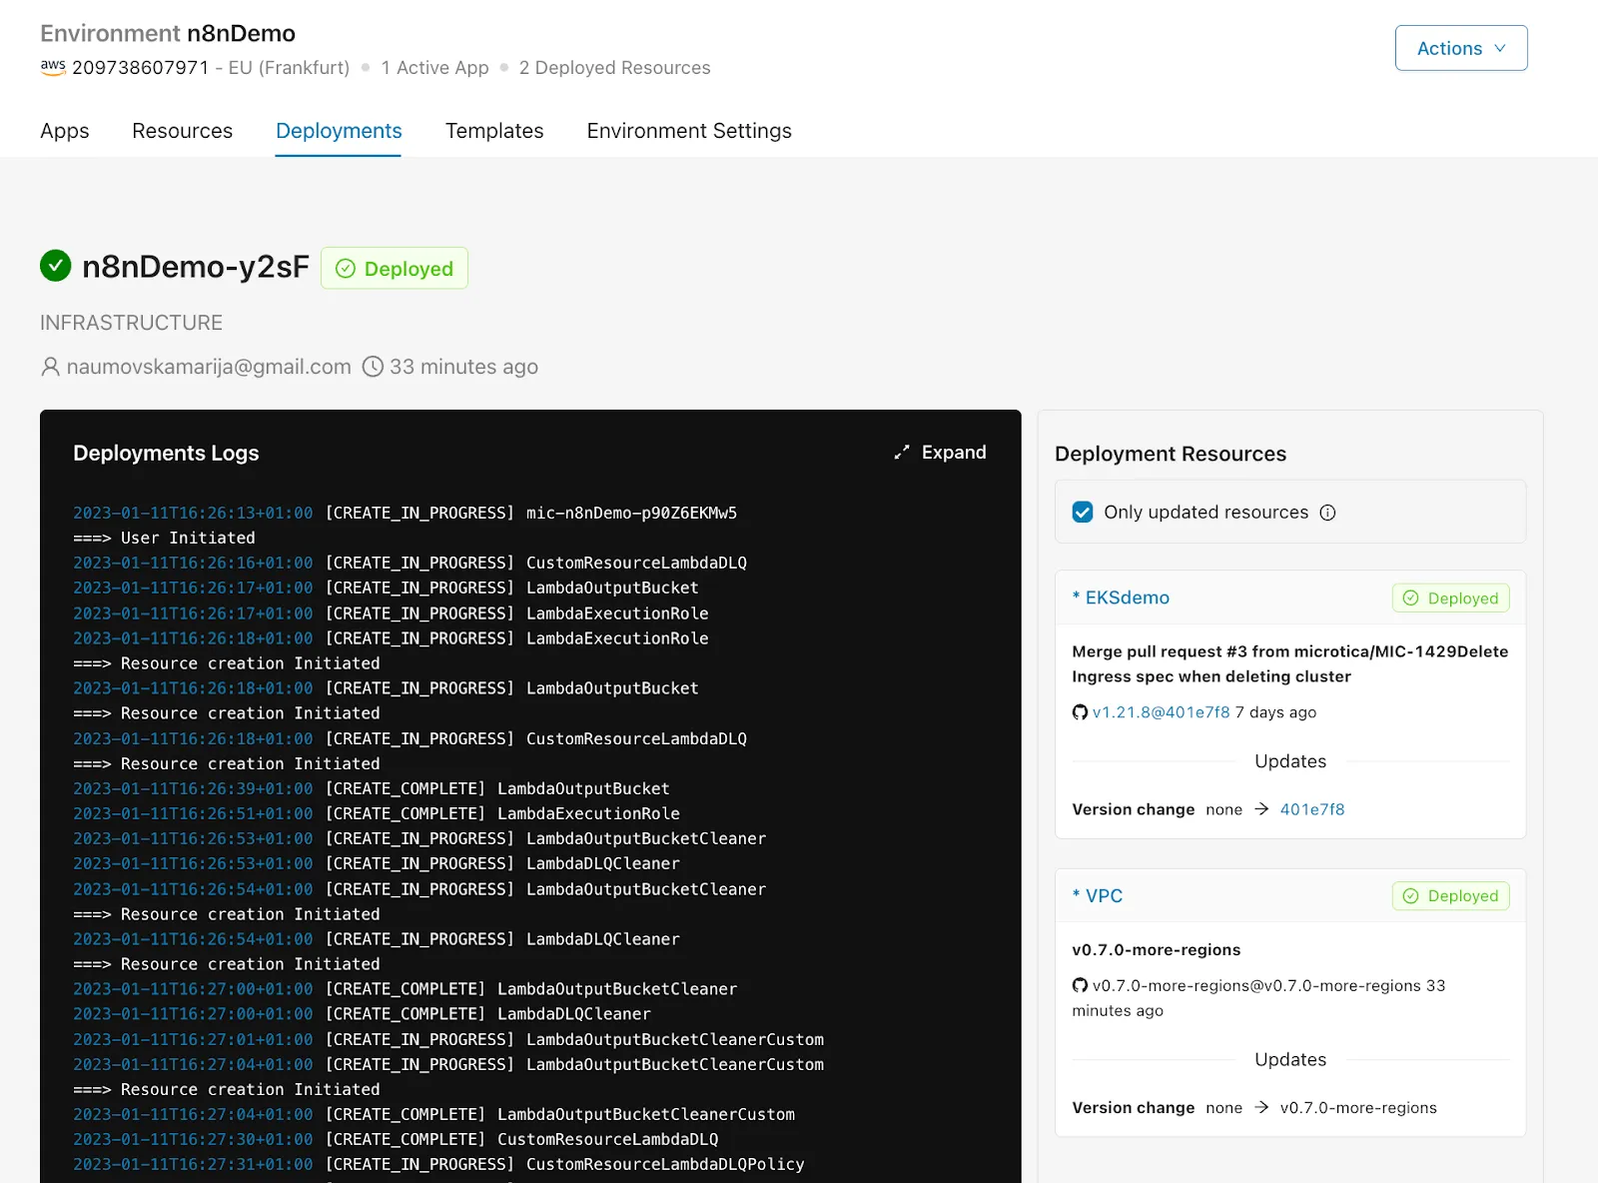Click the GitHub icon on the VPC card
1598x1183 pixels.
coord(1080,985)
